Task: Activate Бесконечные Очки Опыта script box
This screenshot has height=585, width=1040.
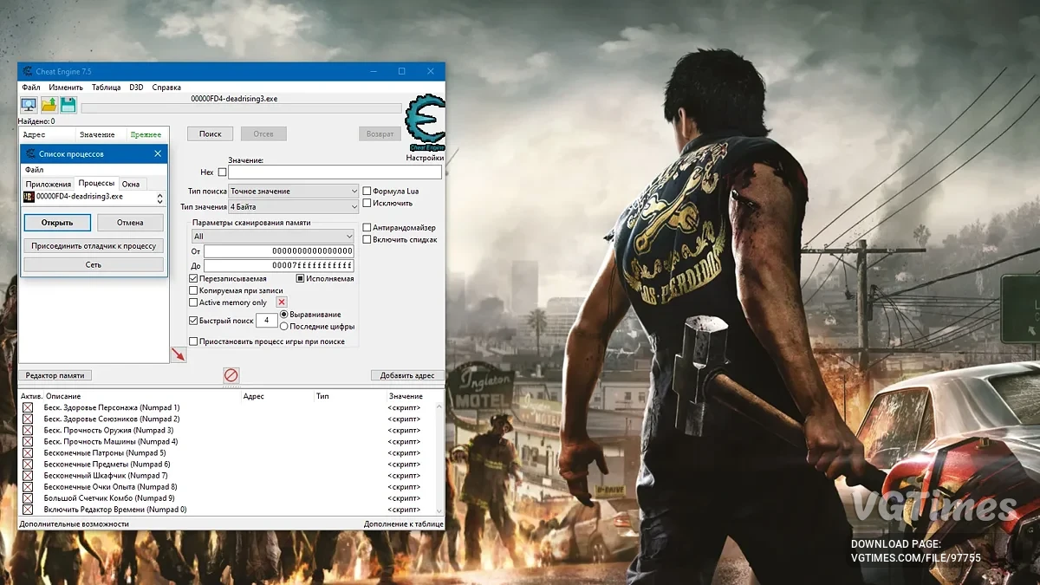Action: pos(27,486)
